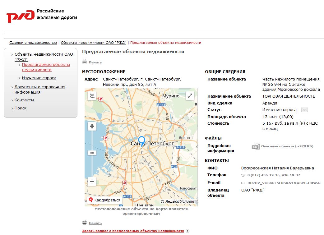The width and height of the screenshot is (324, 235).
Task: Select "Изучение спроса" in sidebar menu
Action: [x=39, y=78]
